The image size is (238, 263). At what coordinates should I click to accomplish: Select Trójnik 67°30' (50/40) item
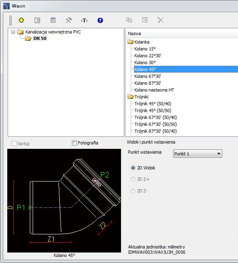tap(156, 117)
